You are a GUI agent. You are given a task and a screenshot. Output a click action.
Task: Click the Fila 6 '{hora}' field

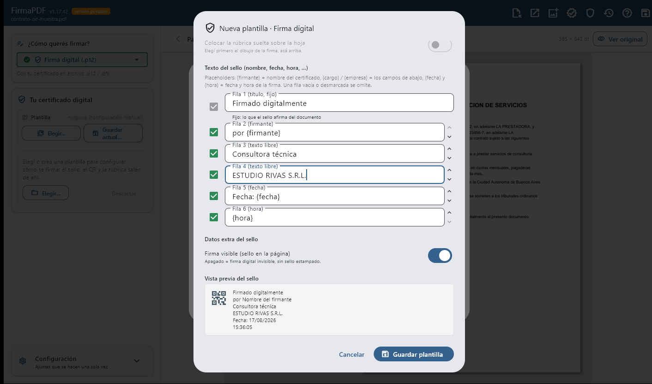tap(335, 217)
